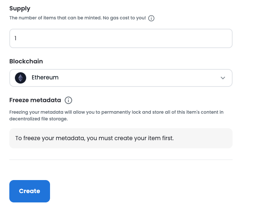Click the Blockchain heading label
This screenshot has width=255, height=211.
pyautogui.click(x=26, y=61)
